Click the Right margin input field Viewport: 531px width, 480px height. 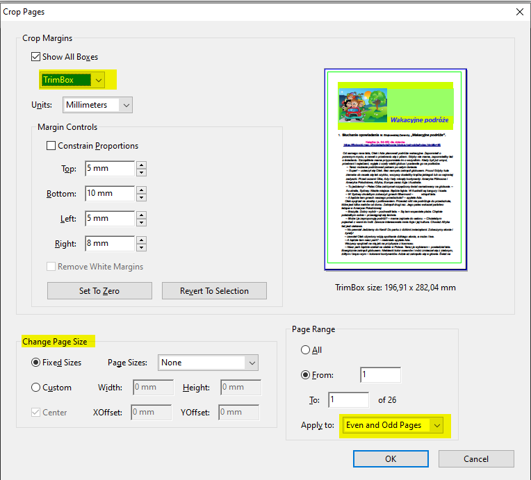[110, 243]
